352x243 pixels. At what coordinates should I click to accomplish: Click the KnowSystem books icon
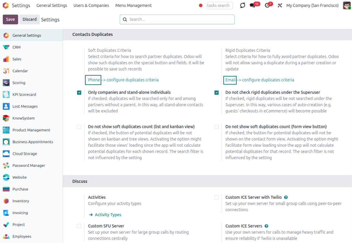tap(6, 118)
